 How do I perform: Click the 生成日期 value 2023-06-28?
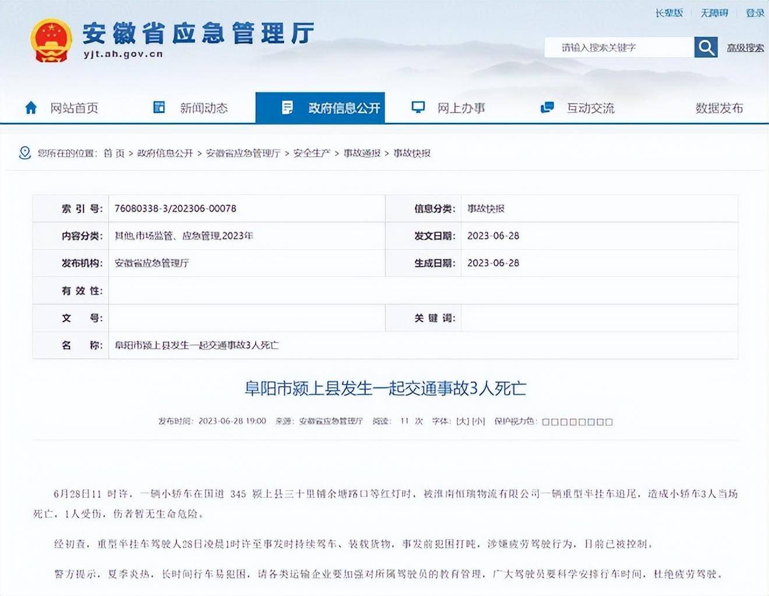click(x=493, y=263)
